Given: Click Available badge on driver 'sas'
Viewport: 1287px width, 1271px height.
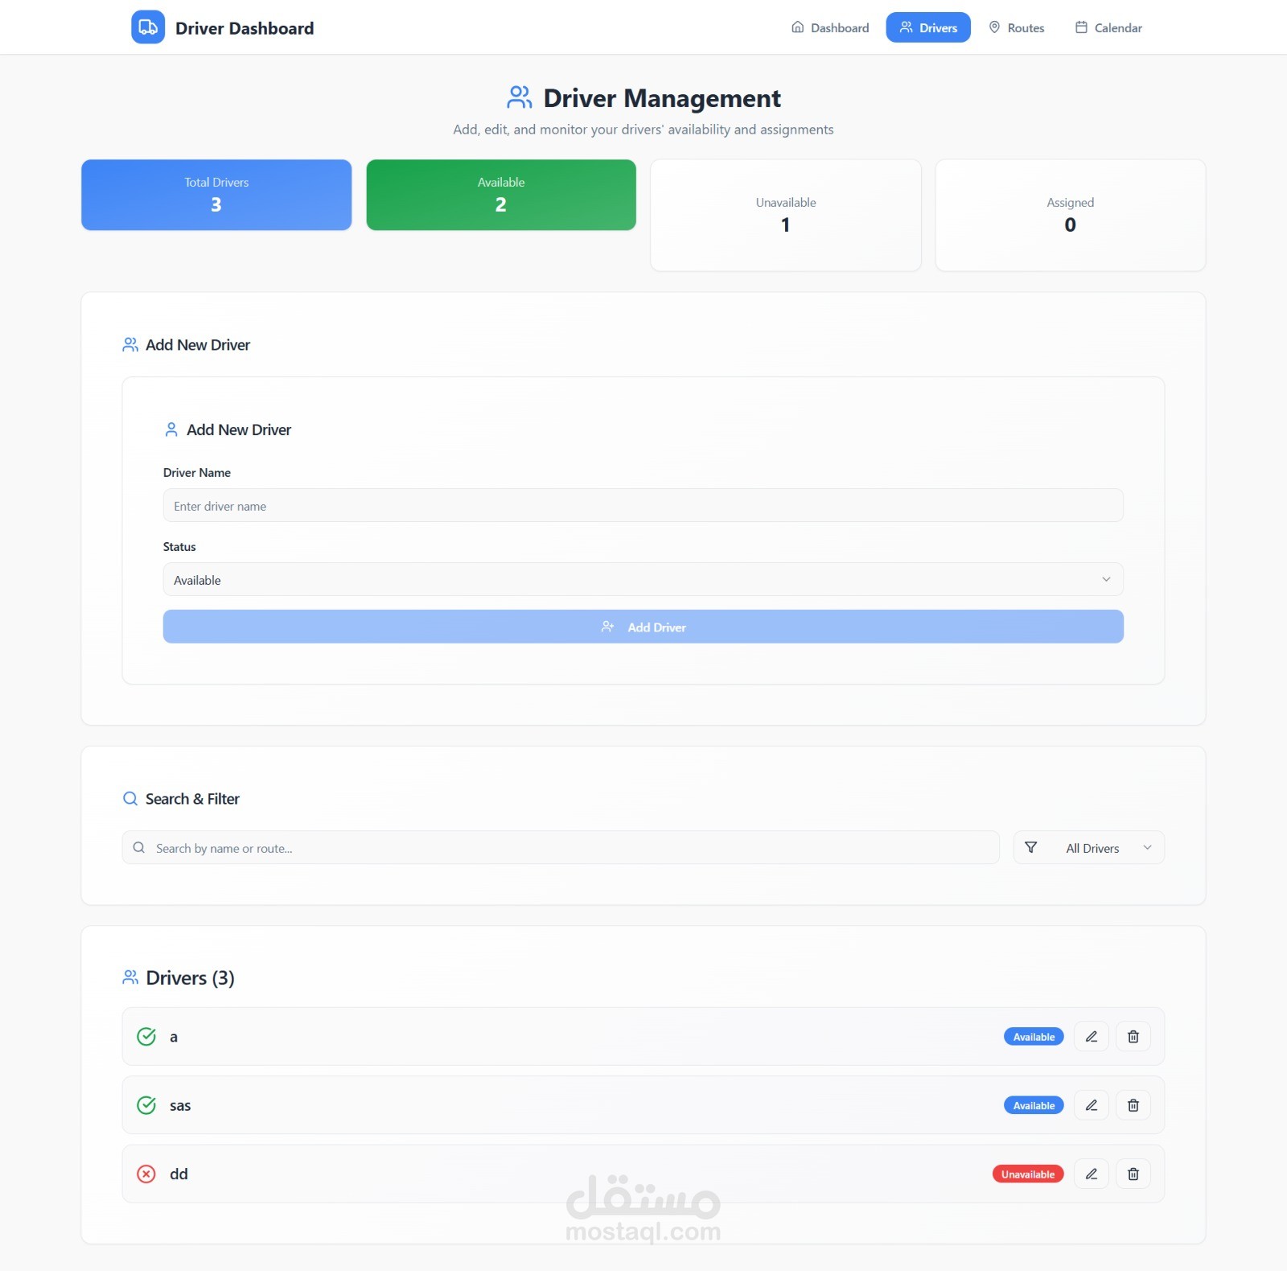Looking at the screenshot, I should (1034, 1104).
